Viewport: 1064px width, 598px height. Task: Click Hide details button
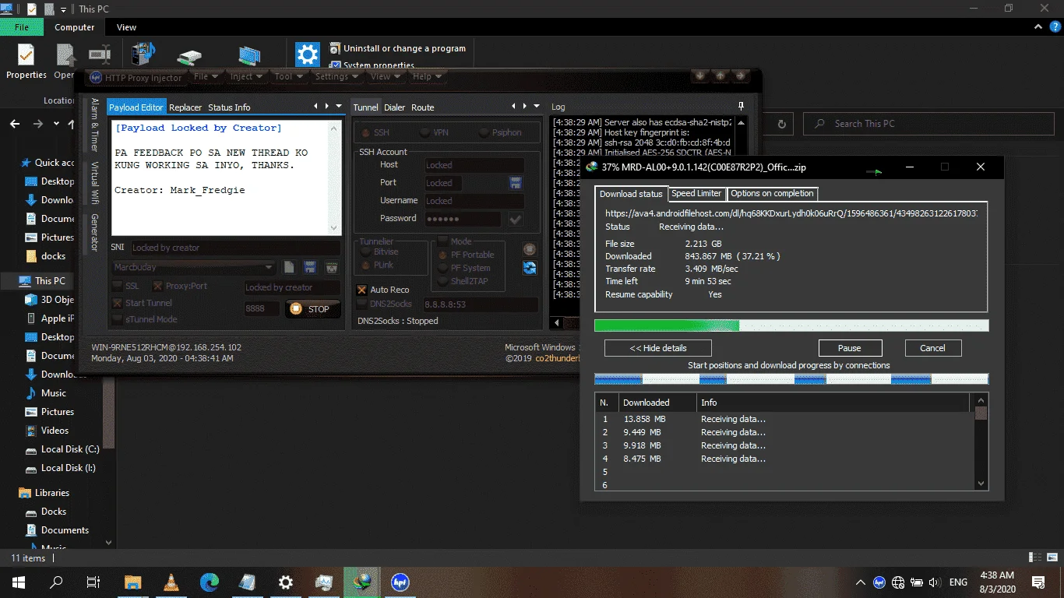coord(658,348)
